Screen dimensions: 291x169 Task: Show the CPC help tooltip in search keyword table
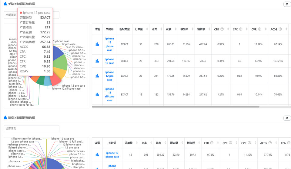(230, 143)
